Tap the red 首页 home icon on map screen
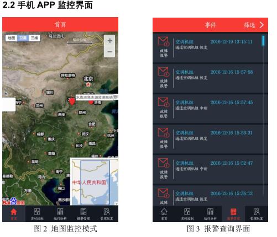 pos(14,212)
